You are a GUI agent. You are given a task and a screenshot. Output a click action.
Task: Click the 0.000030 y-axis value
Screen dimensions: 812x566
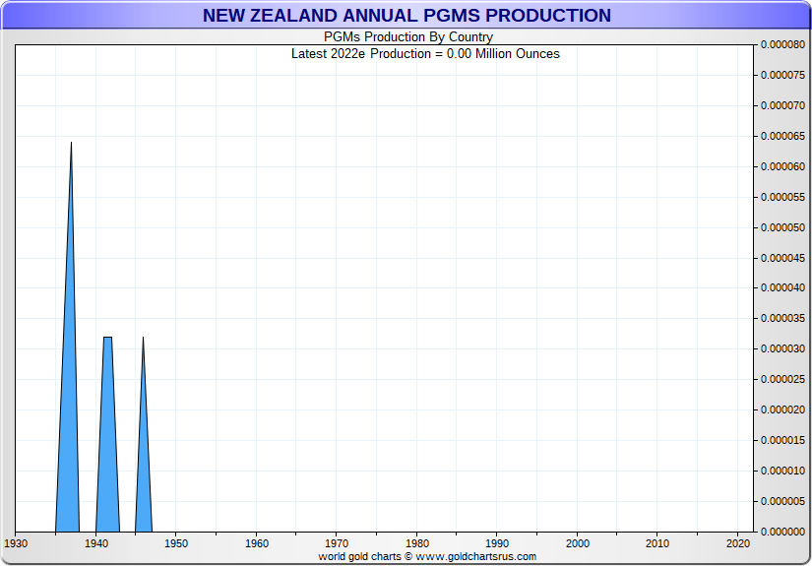click(x=782, y=349)
